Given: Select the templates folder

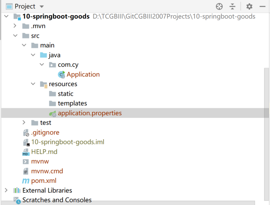Looking at the screenshot, I should [x=72, y=103].
